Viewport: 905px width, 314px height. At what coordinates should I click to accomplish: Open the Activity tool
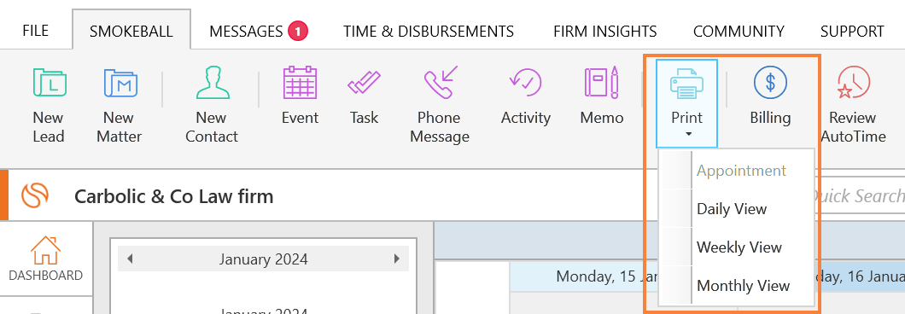point(525,83)
